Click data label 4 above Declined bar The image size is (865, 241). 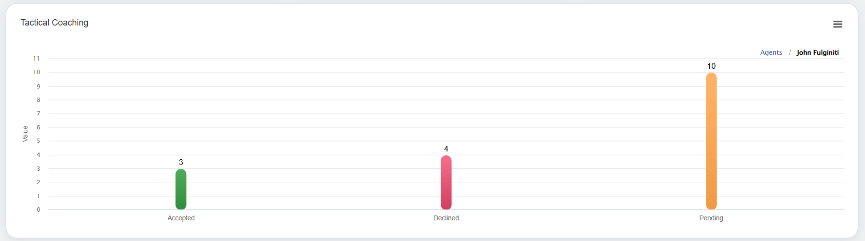tap(446, 149)
